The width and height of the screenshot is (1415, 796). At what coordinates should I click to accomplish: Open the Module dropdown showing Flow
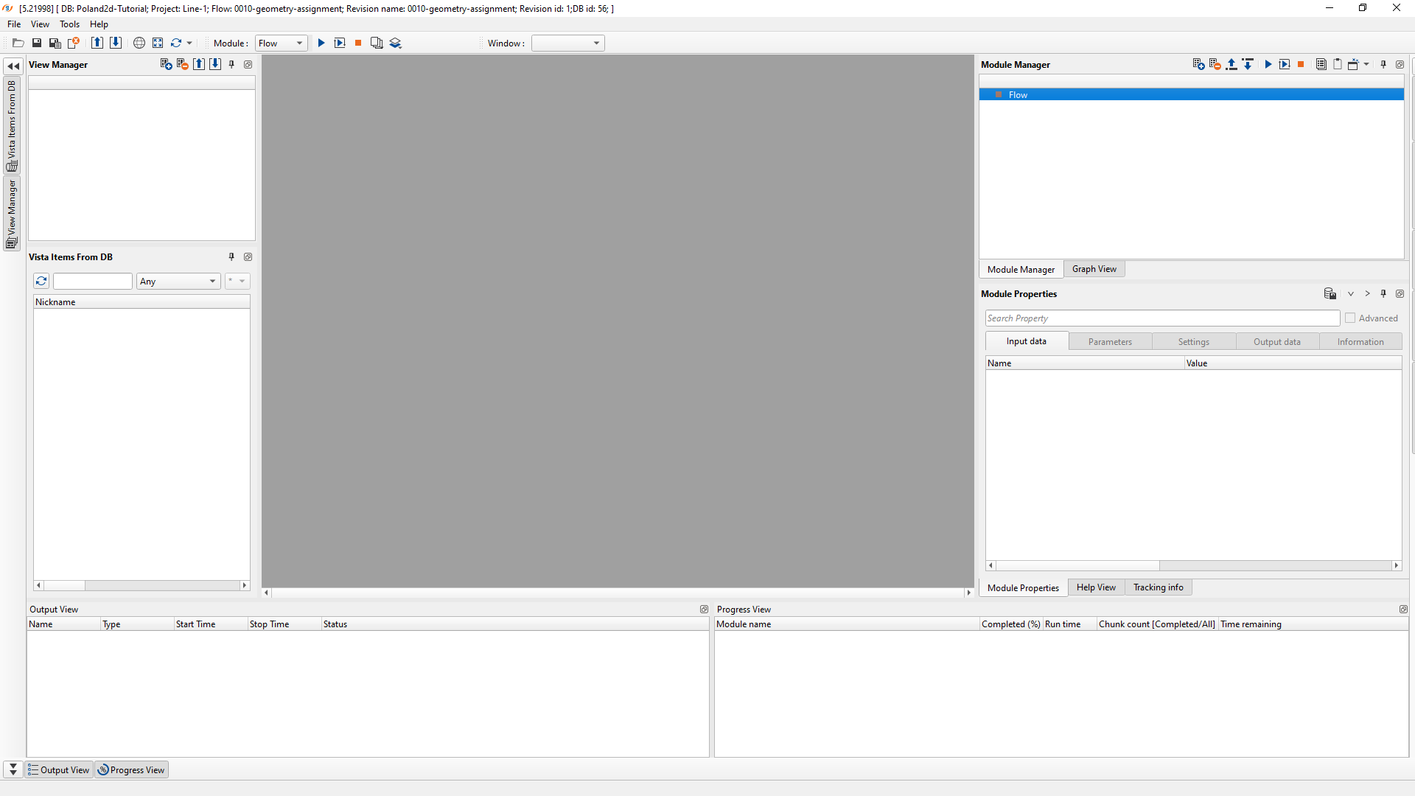(281, 43)
